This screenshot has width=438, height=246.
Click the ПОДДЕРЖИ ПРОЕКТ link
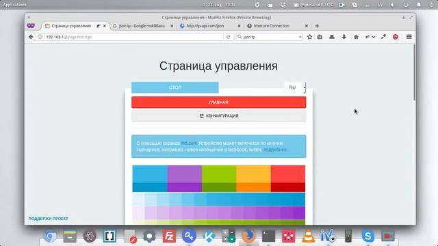[49, 219]
